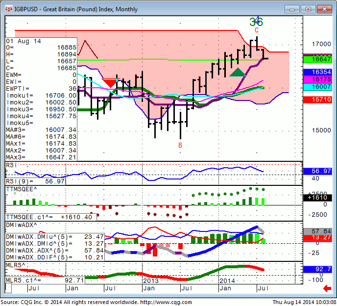The width and height of the screenshot is (337, 306).
Task: Click the magenta 16175 price label
Action: (317, 79)
